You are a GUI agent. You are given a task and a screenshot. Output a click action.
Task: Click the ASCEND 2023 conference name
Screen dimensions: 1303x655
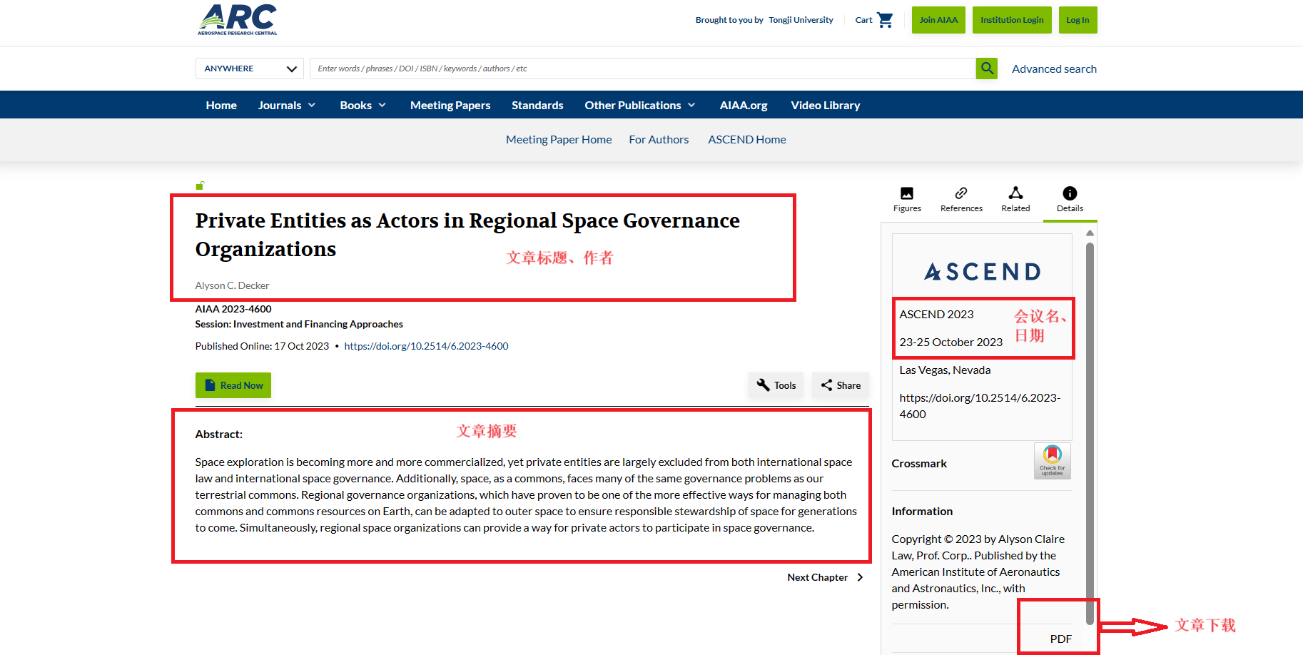pyautogui.click(x=936, y=314)
